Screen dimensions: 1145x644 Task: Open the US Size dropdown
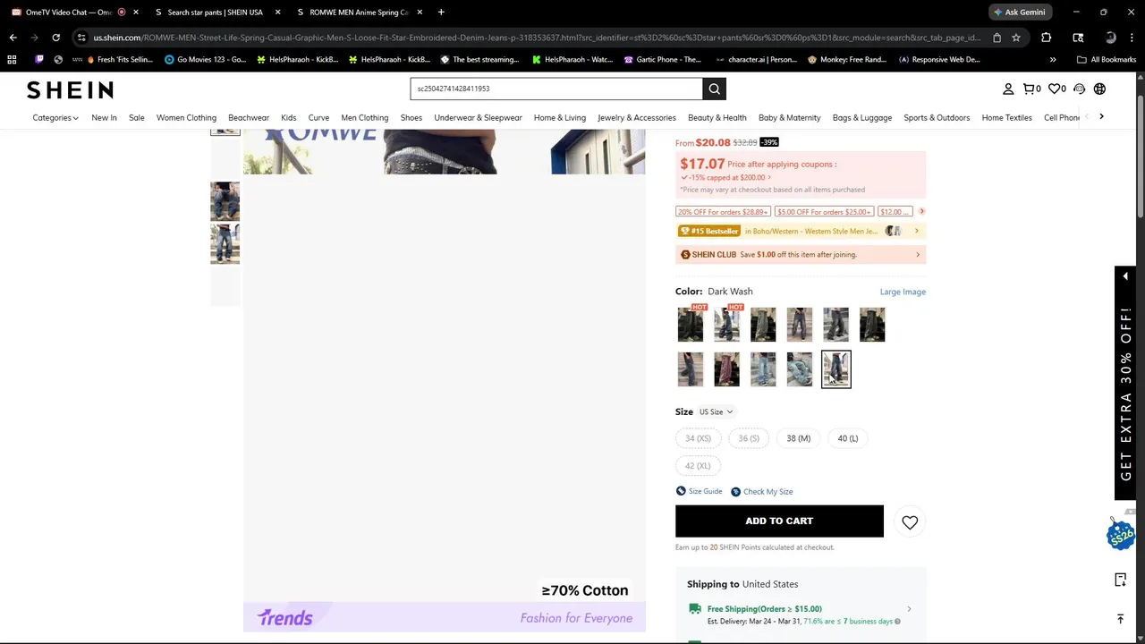[716, 411]
